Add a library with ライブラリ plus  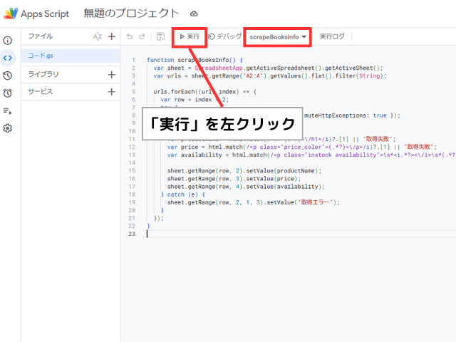tap(111, 74)
